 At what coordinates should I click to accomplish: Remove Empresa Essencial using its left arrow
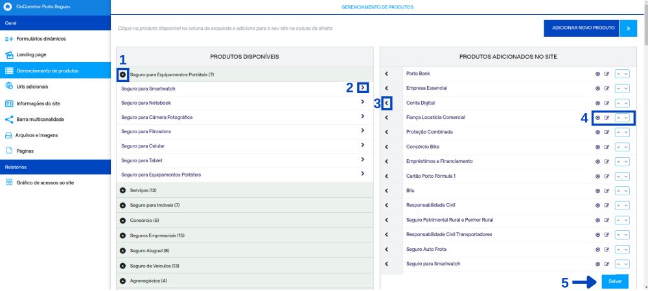pyautogui.click(x=387, y=88)
